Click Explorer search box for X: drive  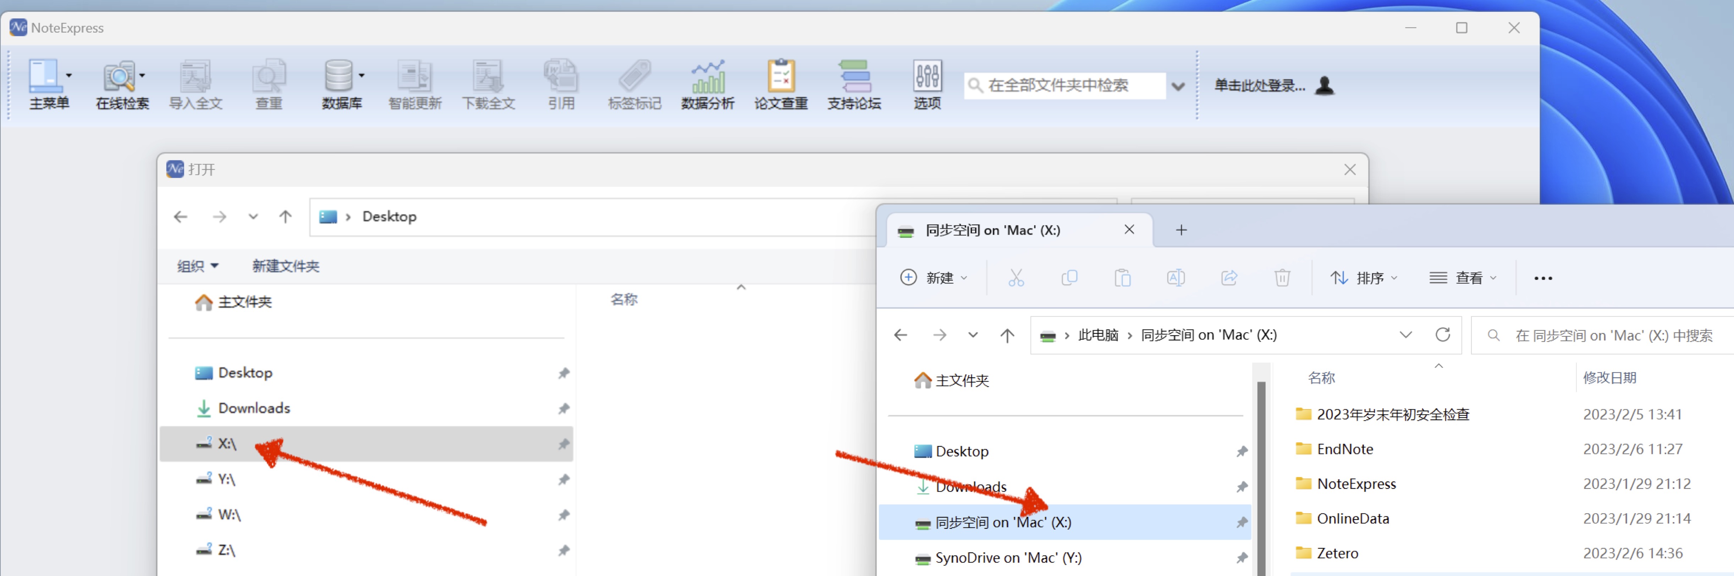coord(1603,335)
